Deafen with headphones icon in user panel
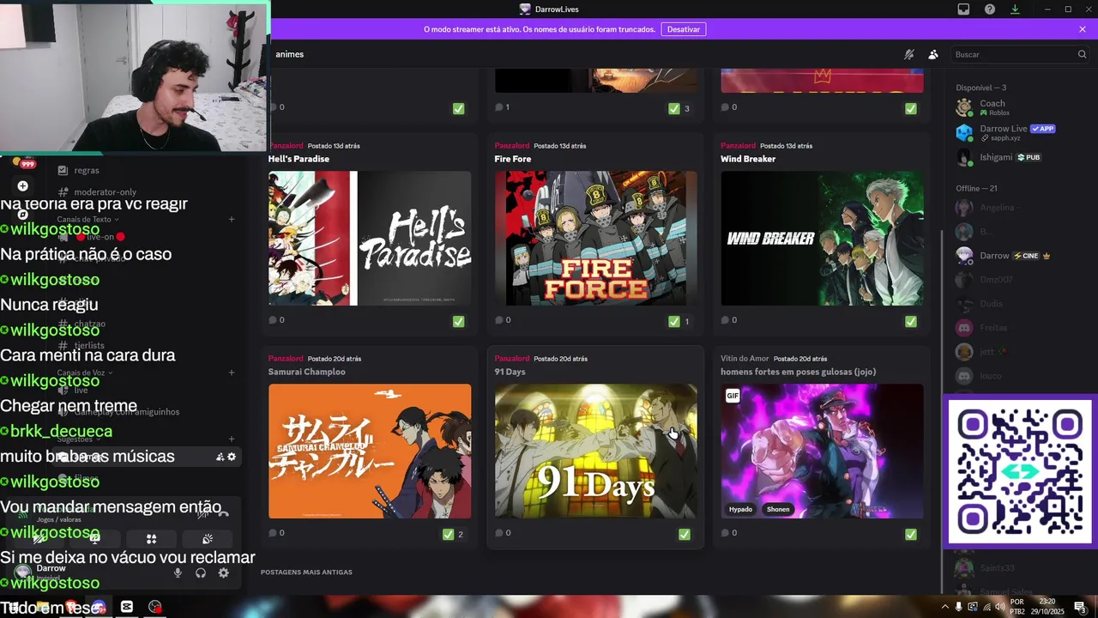Image resolution: width=1098 pixels, height=618 pixels. 201,573
